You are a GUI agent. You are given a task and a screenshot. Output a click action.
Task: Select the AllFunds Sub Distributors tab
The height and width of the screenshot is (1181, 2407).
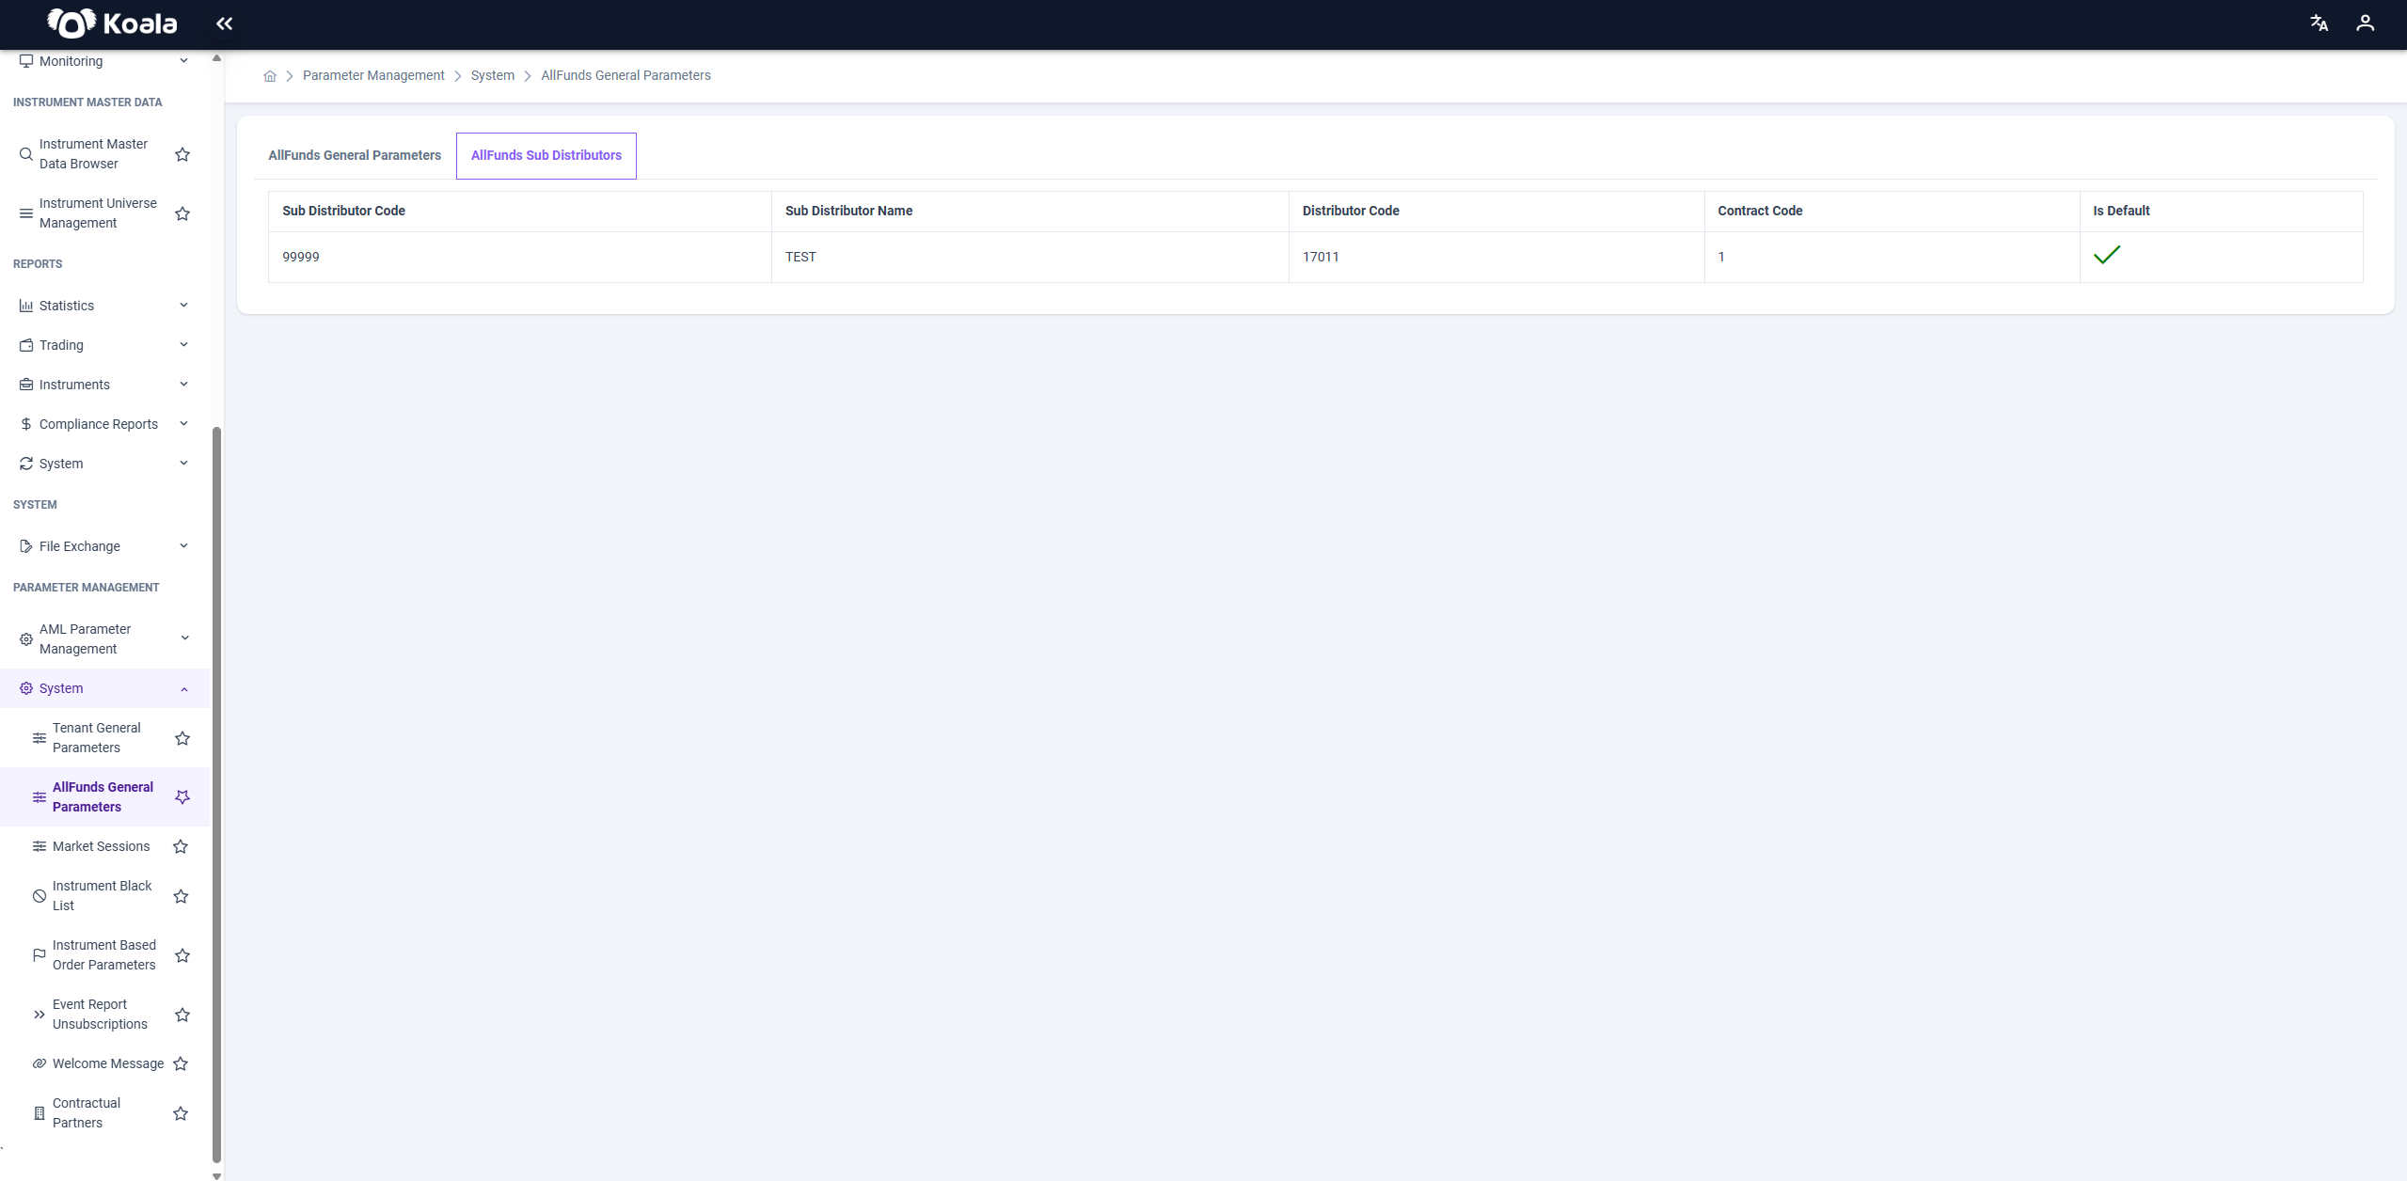click(x=546, y=155)
